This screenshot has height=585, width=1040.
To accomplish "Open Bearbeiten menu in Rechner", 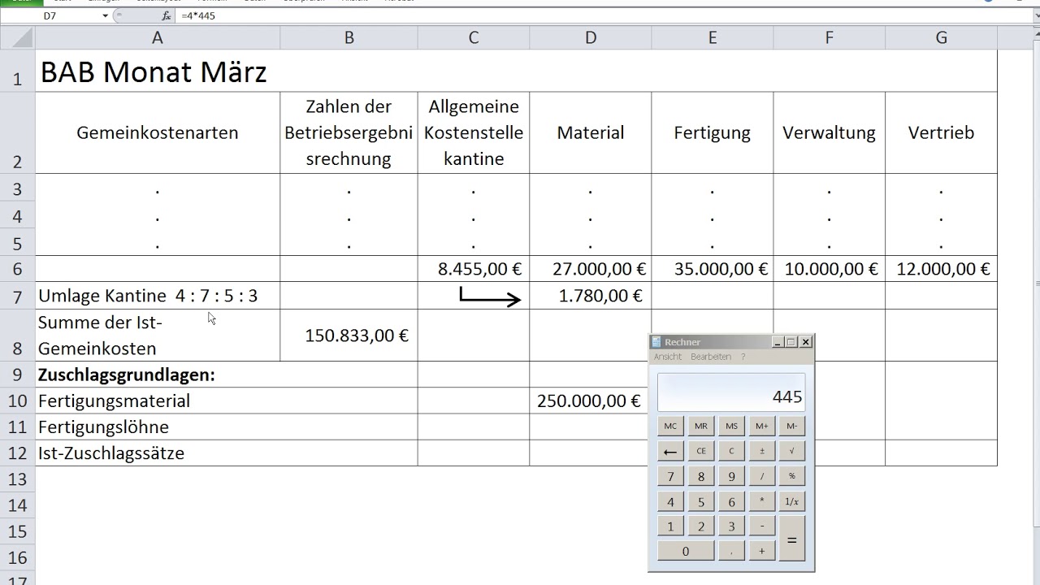I will coord(711,357).
